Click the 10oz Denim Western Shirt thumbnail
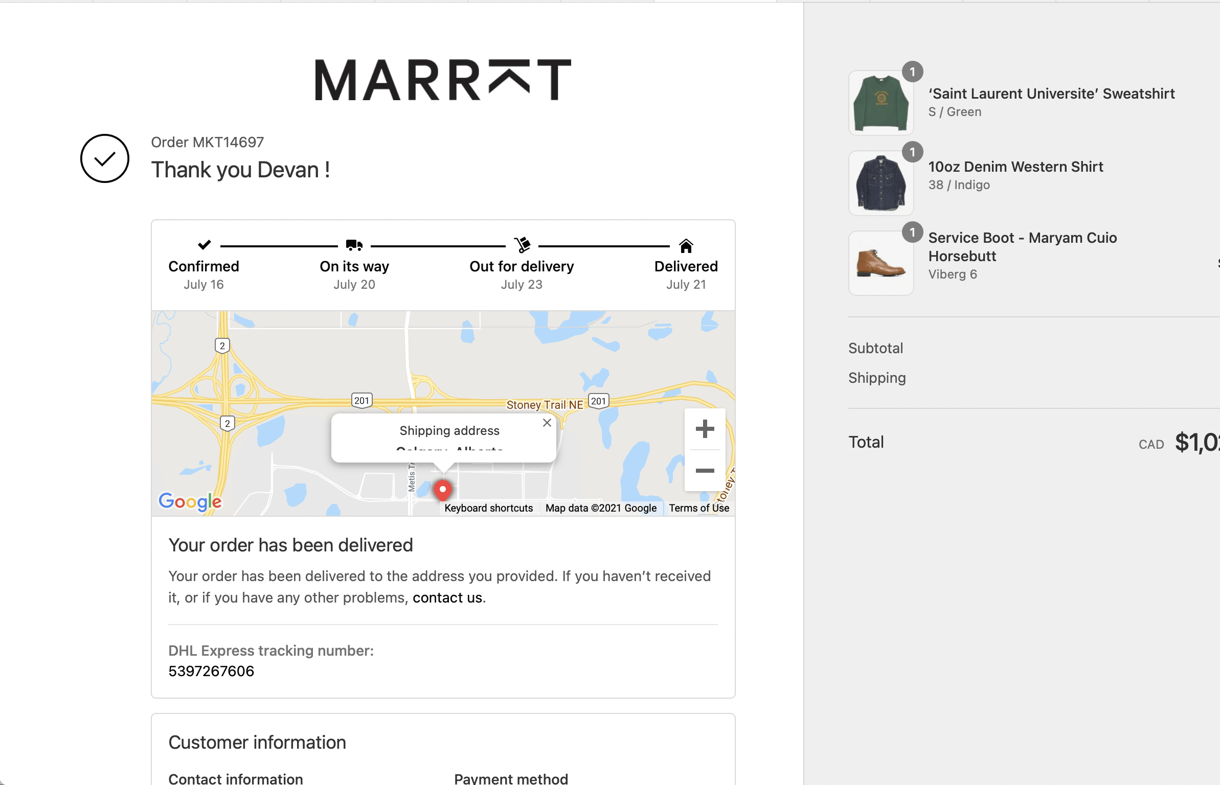The width and height of the screenshot is (1220, 785). pyautogui.click(x=881, y=183)
